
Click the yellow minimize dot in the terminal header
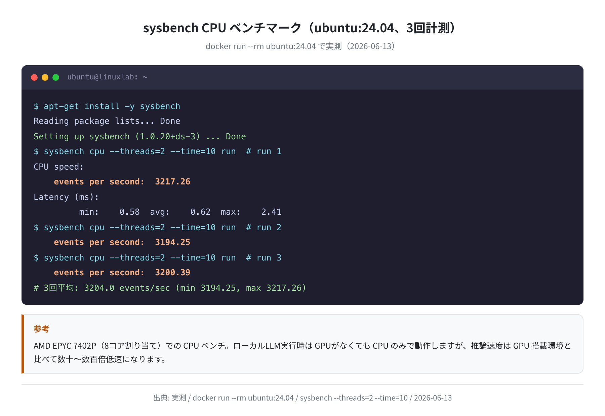point(45,77)
